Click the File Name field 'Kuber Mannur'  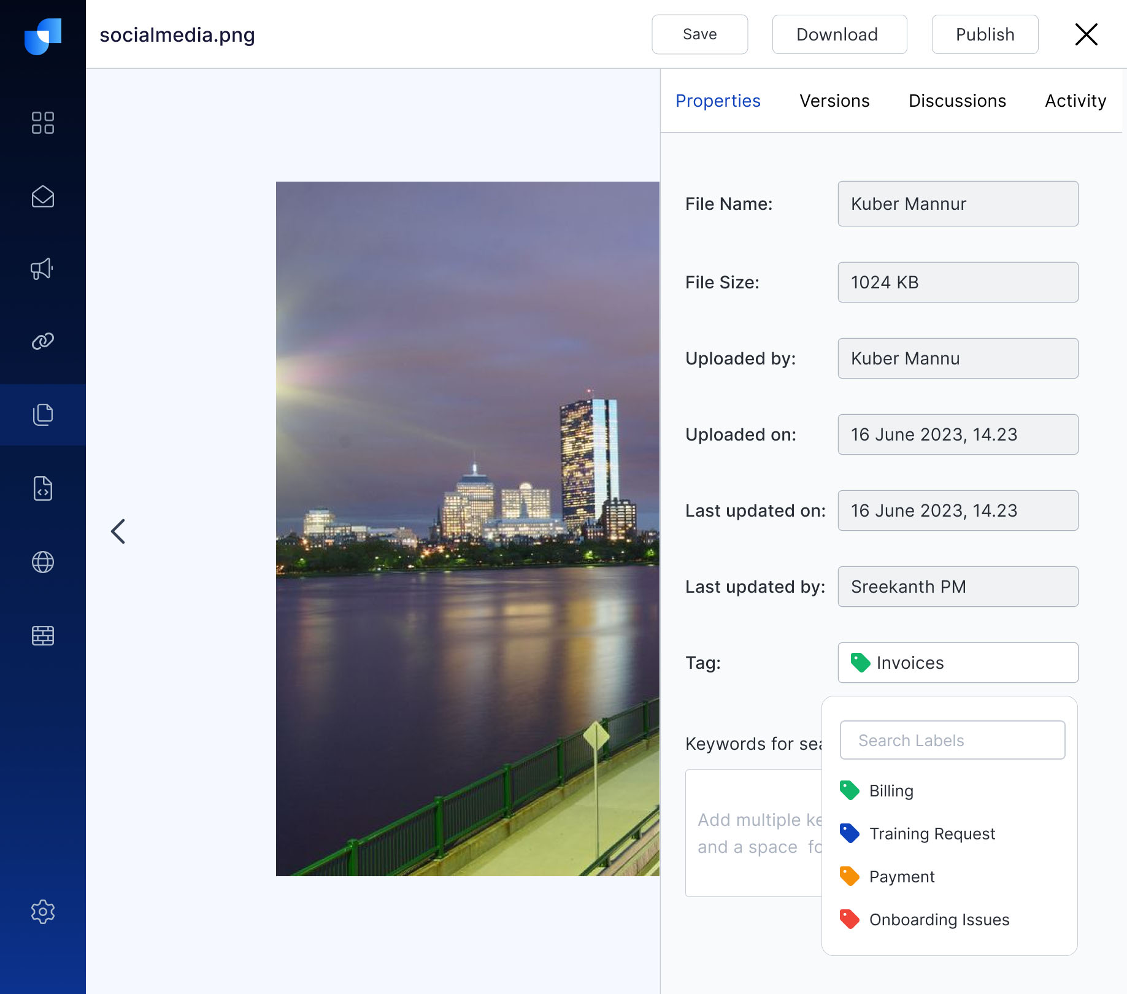(958, 204)
